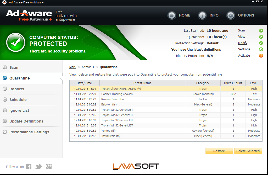
Task: Open the Reports section in sidebar
Action: (31, 89)
